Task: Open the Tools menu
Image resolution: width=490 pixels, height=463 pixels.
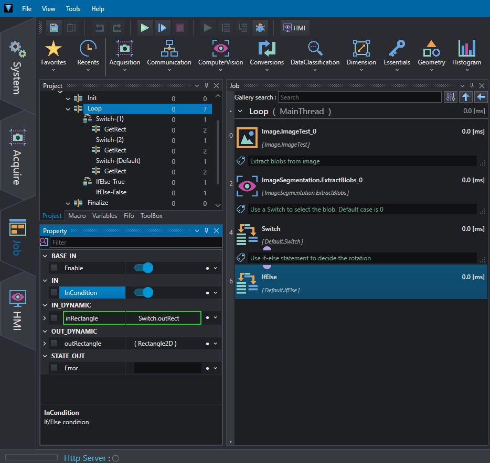Action: tap(73, 9)
